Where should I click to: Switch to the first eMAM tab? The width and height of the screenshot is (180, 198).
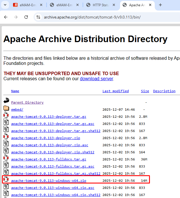coord(27,5)
